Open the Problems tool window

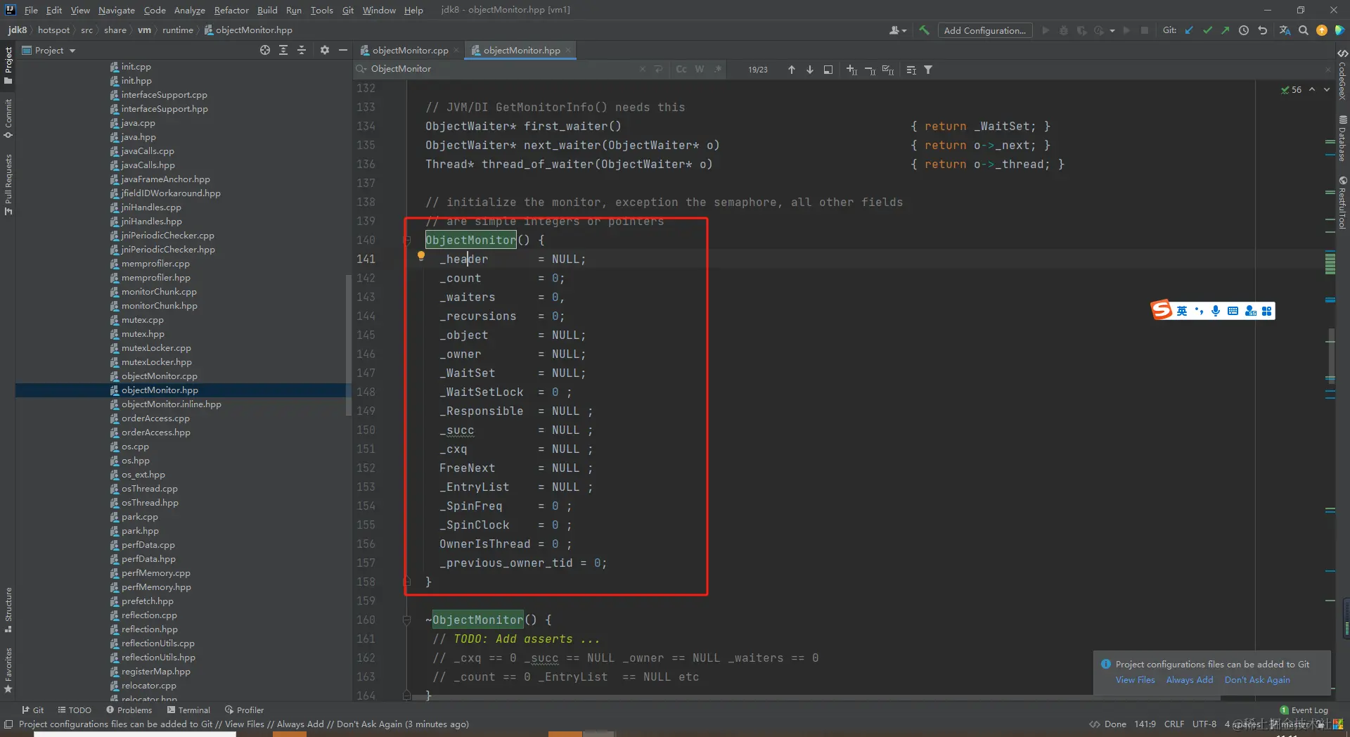[129, 710]
